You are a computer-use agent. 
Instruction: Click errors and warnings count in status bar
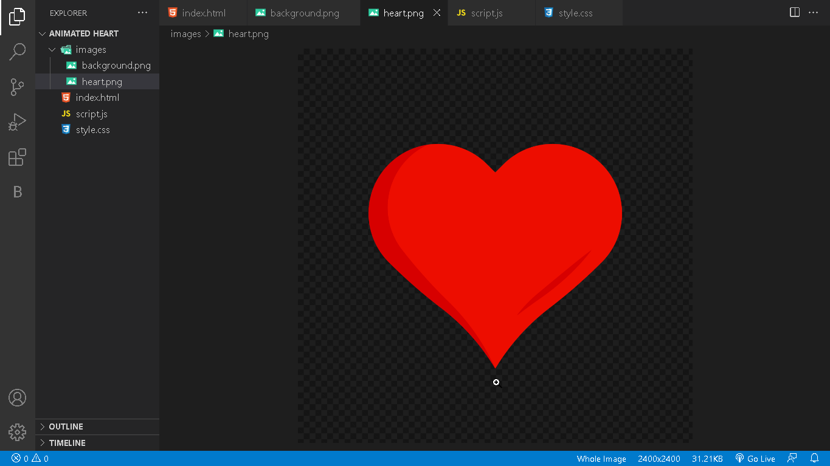30,459
